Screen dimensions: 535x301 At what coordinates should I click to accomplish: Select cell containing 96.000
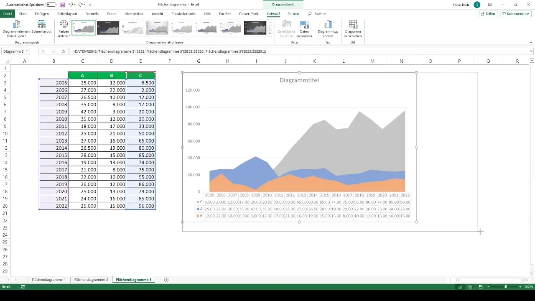140,206
